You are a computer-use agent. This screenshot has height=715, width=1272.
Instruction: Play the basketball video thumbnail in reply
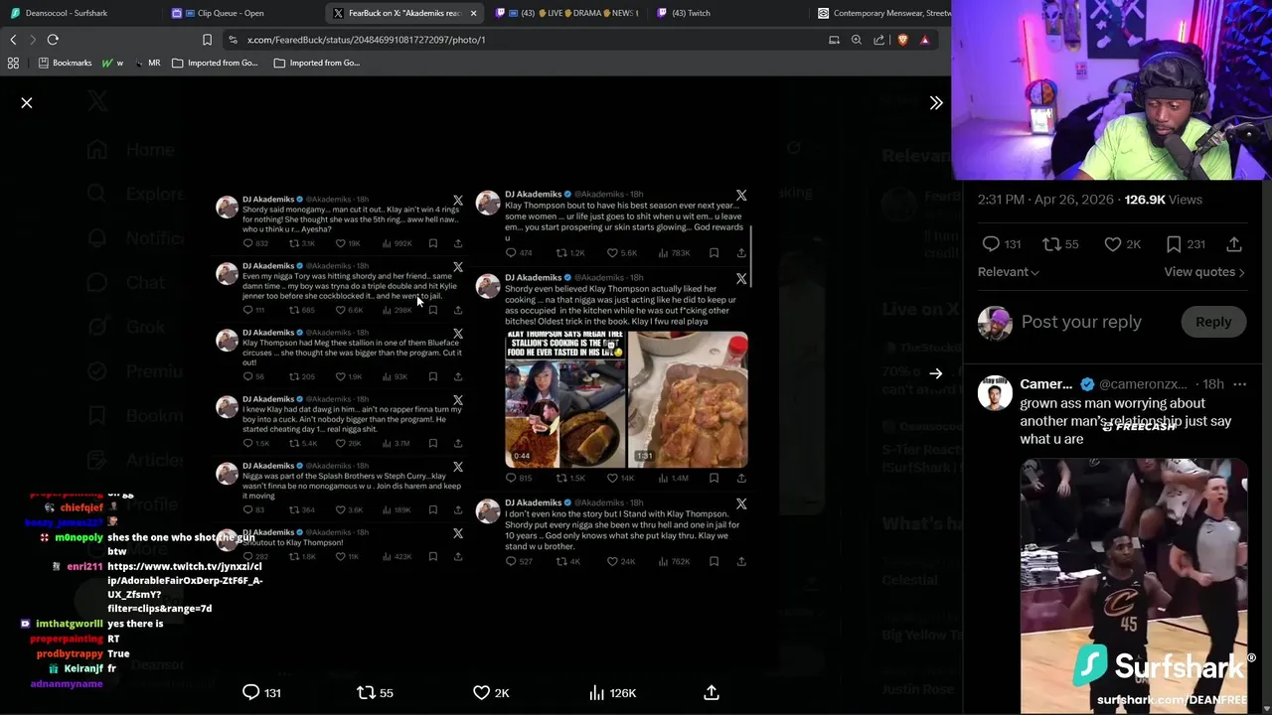point(1134,586)
